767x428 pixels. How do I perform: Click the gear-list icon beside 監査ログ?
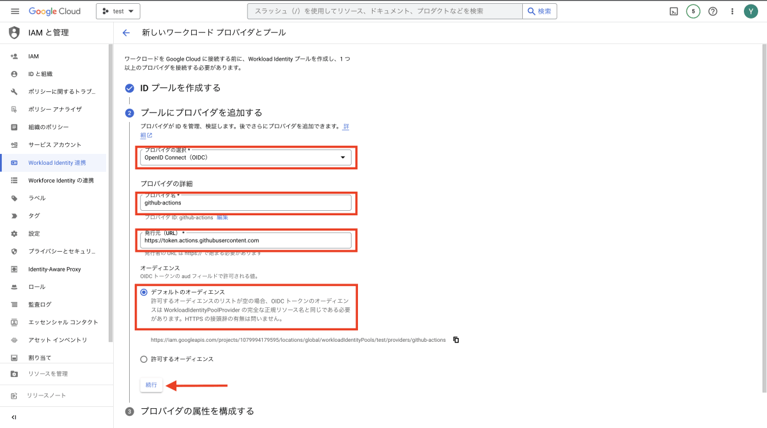[x=14, y=305]
